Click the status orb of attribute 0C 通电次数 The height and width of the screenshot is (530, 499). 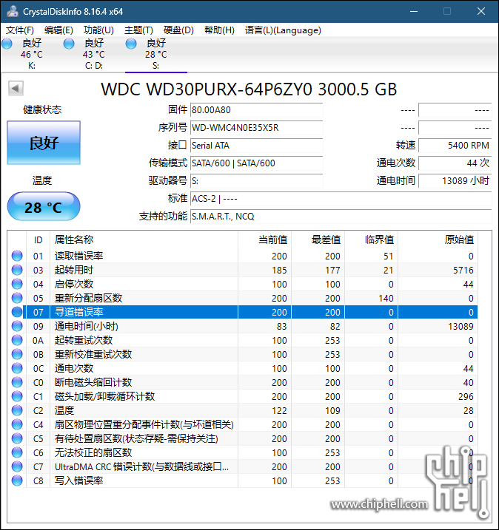17,368
